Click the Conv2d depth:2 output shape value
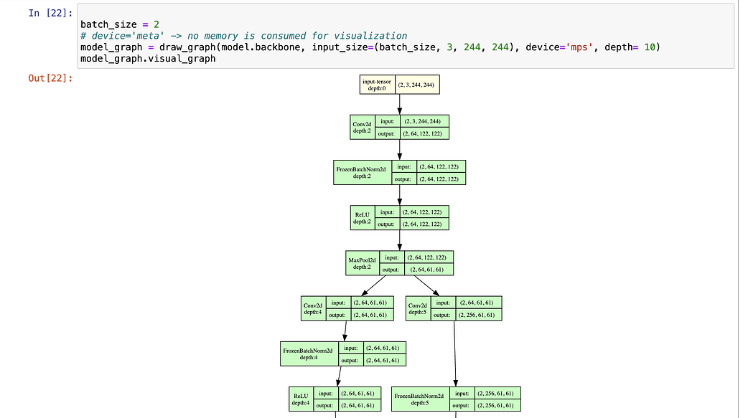The height and width of the screenshot is (418, 743). pos(424,133)
